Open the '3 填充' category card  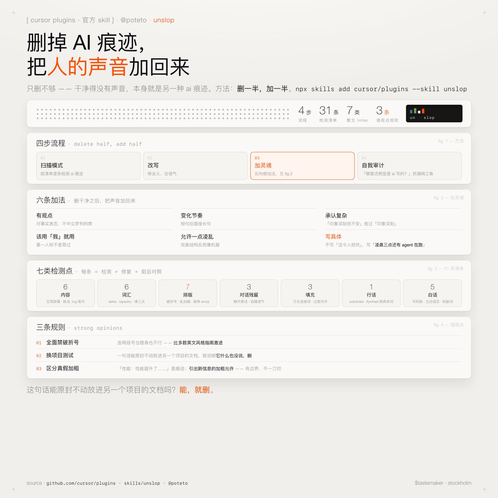pos(310,293)
